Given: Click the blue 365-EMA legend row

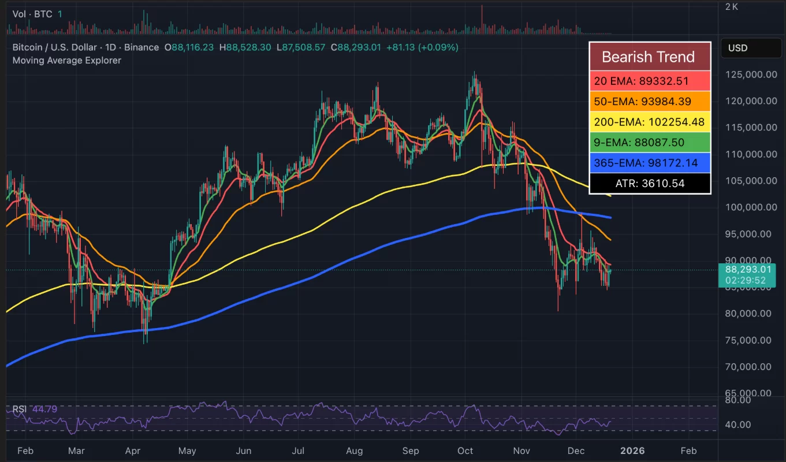Looking at the screenshot, I should click(x=650, y=163).
